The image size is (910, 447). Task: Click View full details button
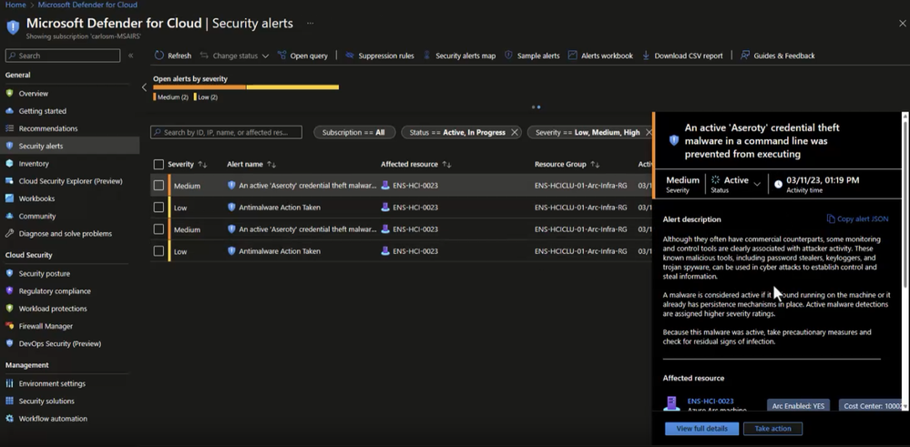(x=701, y=428)
